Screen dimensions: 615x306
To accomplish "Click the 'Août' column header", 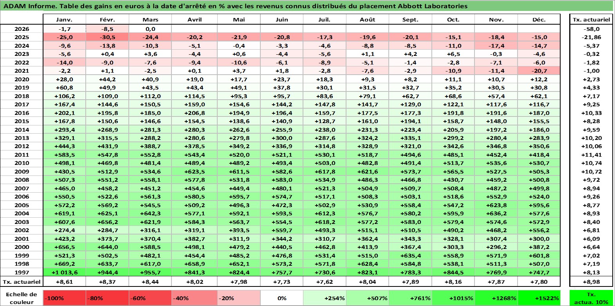I will [368, 20].
